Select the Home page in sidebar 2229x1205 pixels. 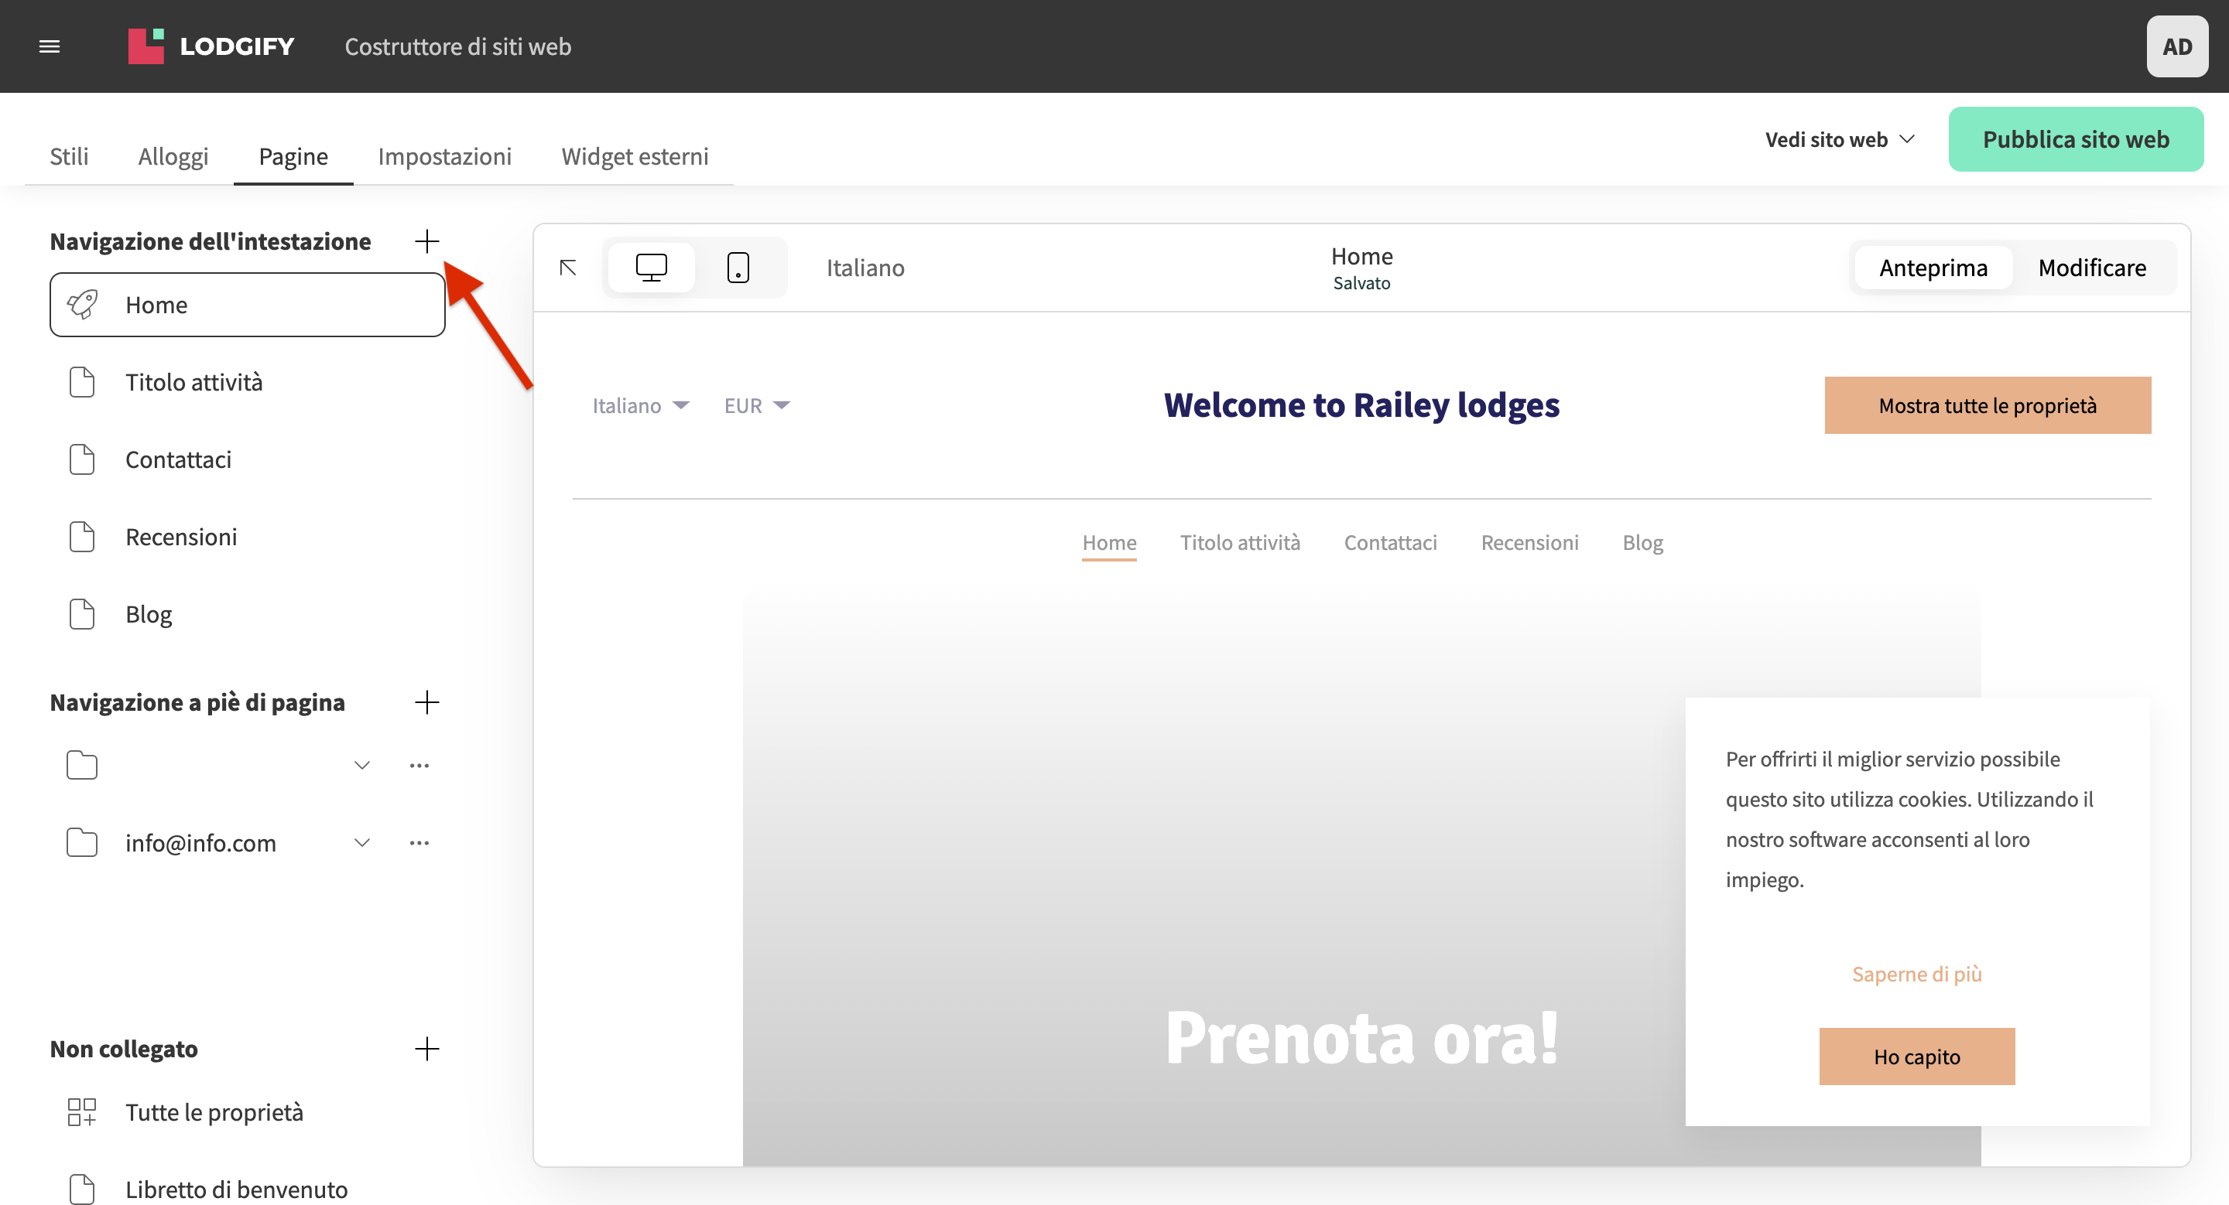tap(248, 304)
